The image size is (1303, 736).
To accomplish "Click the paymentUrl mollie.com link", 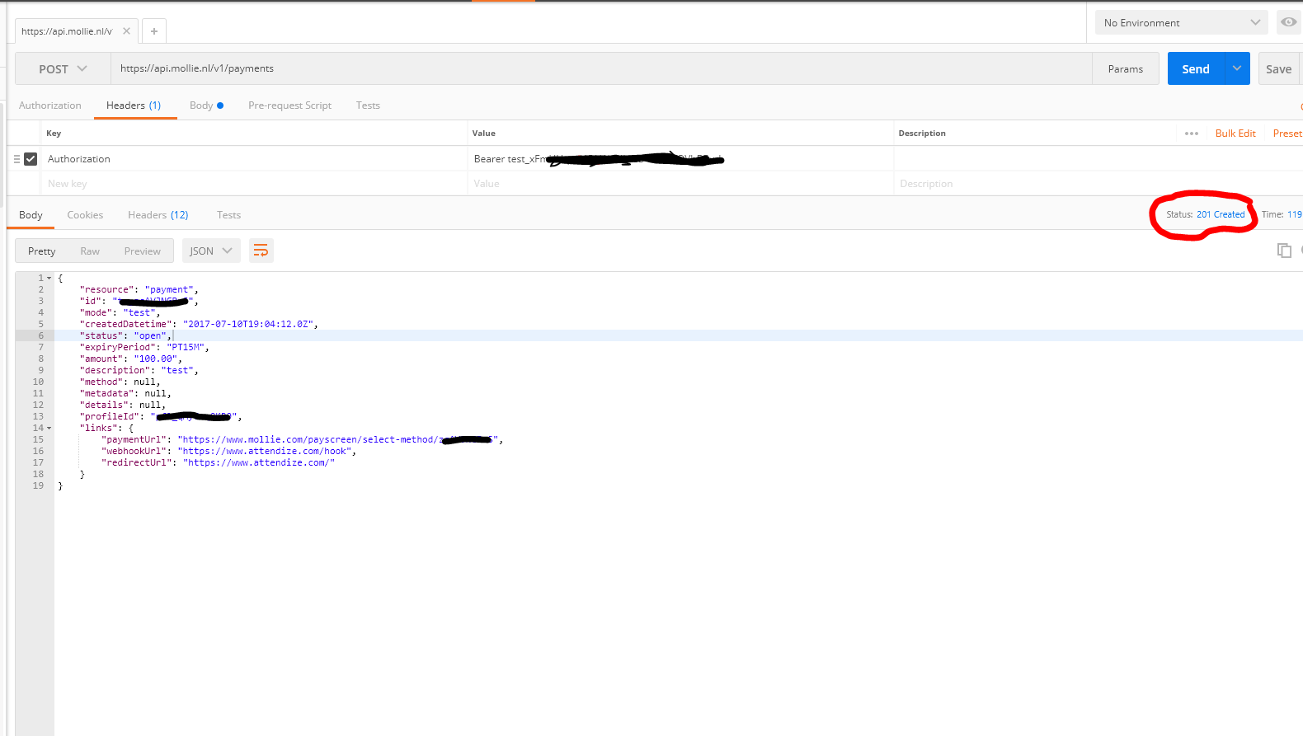I will pos(338,440).
